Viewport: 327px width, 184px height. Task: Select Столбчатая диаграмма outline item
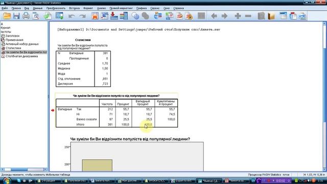[x=21, y=56]
